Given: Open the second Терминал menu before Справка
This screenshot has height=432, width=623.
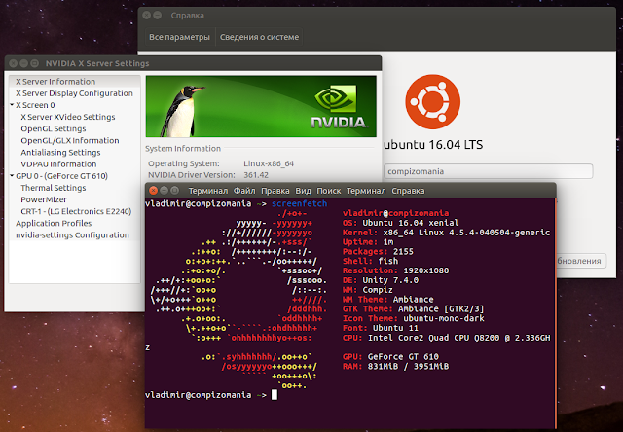Looking at the screenshot, I should tap(366, 191).
